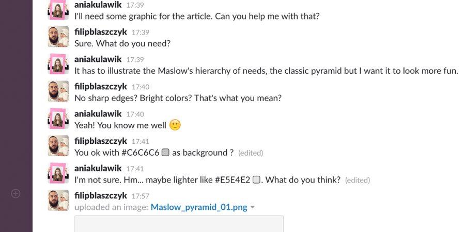Expand the dropdown arrow next to Maslow_pyramid_01.png
Screen dimensions: 465x232
(x=252, y=207)
